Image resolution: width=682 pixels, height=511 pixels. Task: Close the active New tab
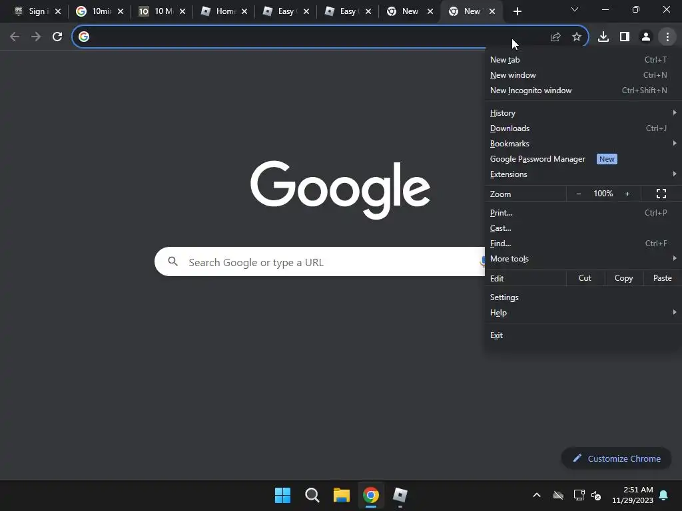(x=492, y=11)
